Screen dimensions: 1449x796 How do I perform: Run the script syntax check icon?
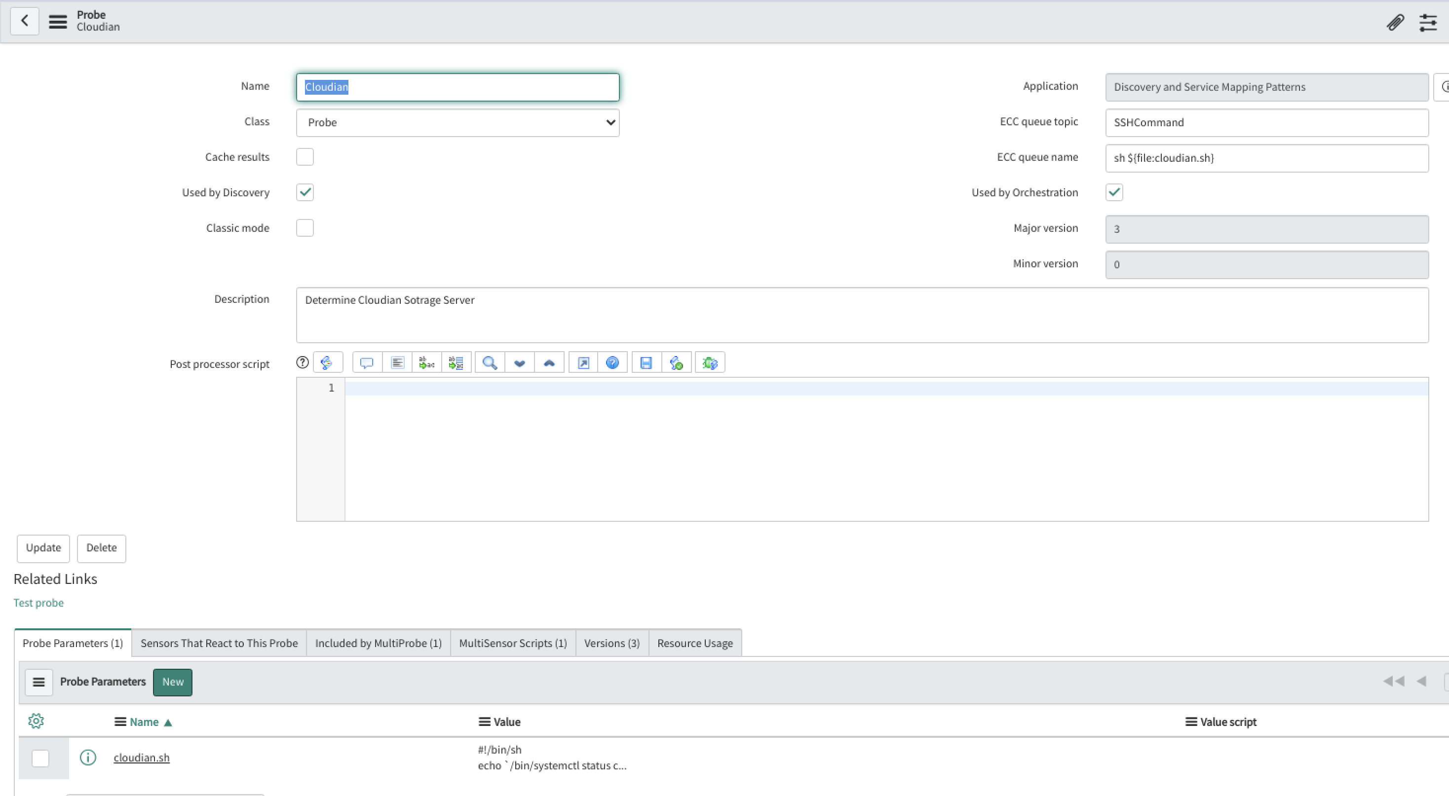[x=677, y=362]
